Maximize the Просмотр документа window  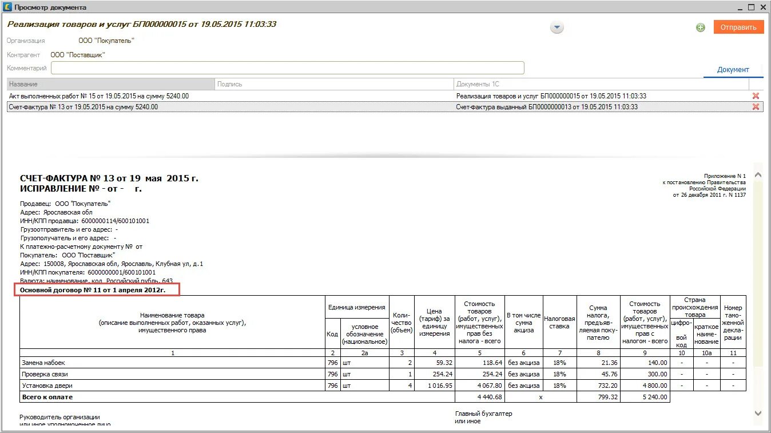(751, 7)
